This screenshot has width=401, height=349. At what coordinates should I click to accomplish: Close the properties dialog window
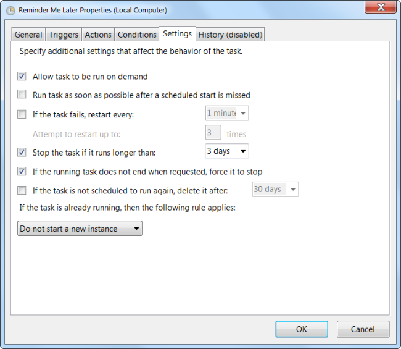381,8
